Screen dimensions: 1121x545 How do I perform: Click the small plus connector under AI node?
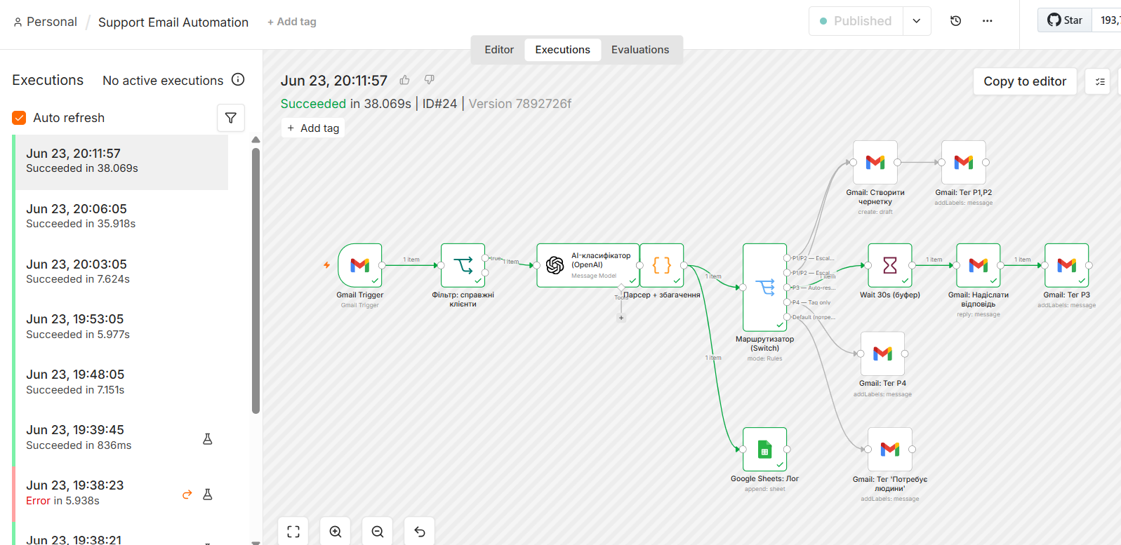[x=621, y=318]
